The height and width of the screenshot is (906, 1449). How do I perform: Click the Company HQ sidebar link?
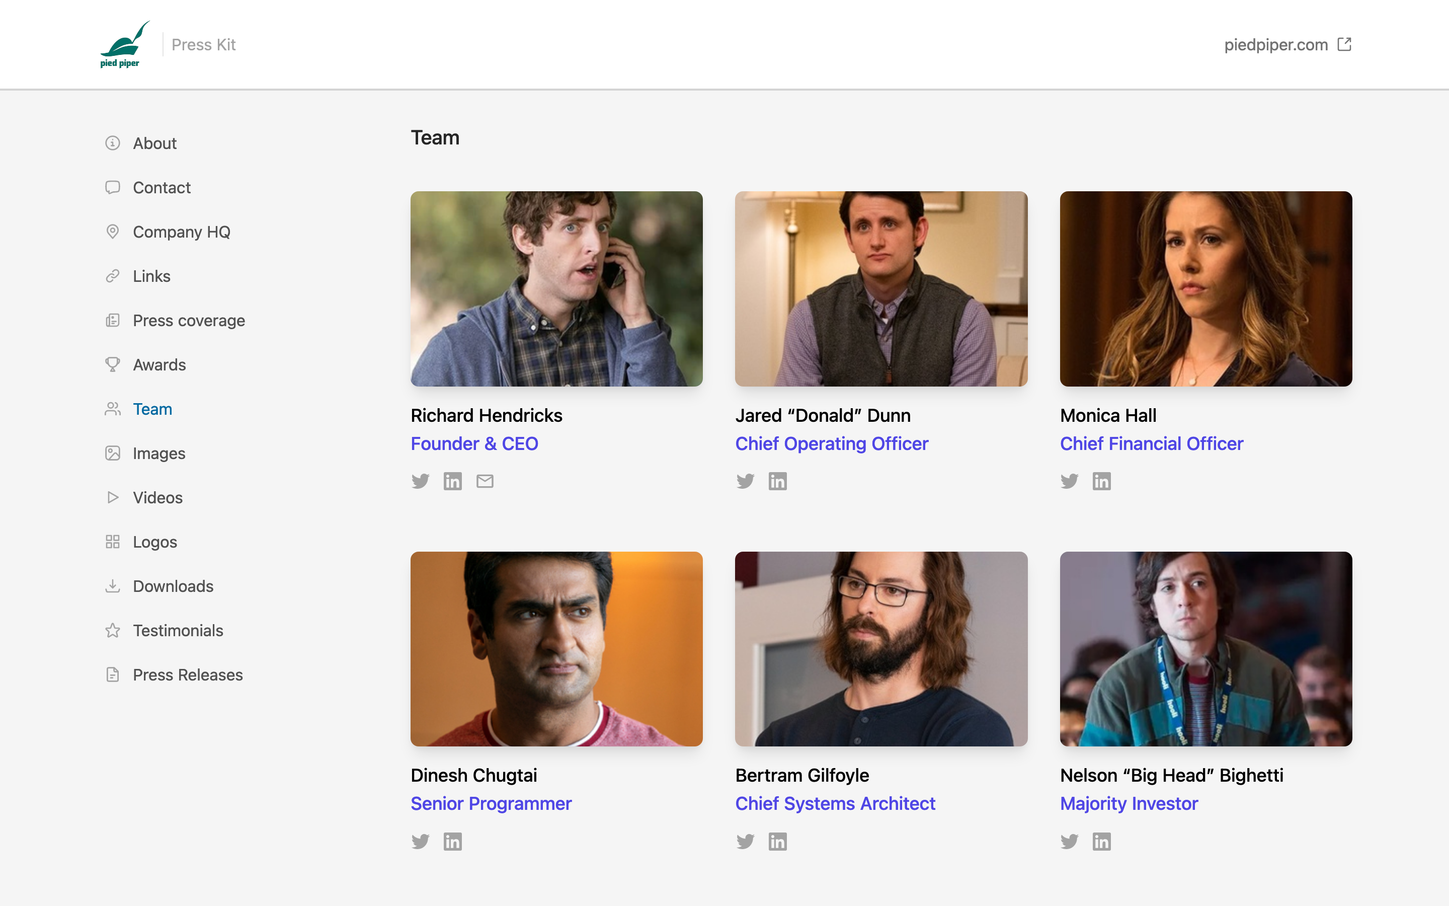(182, 232)
